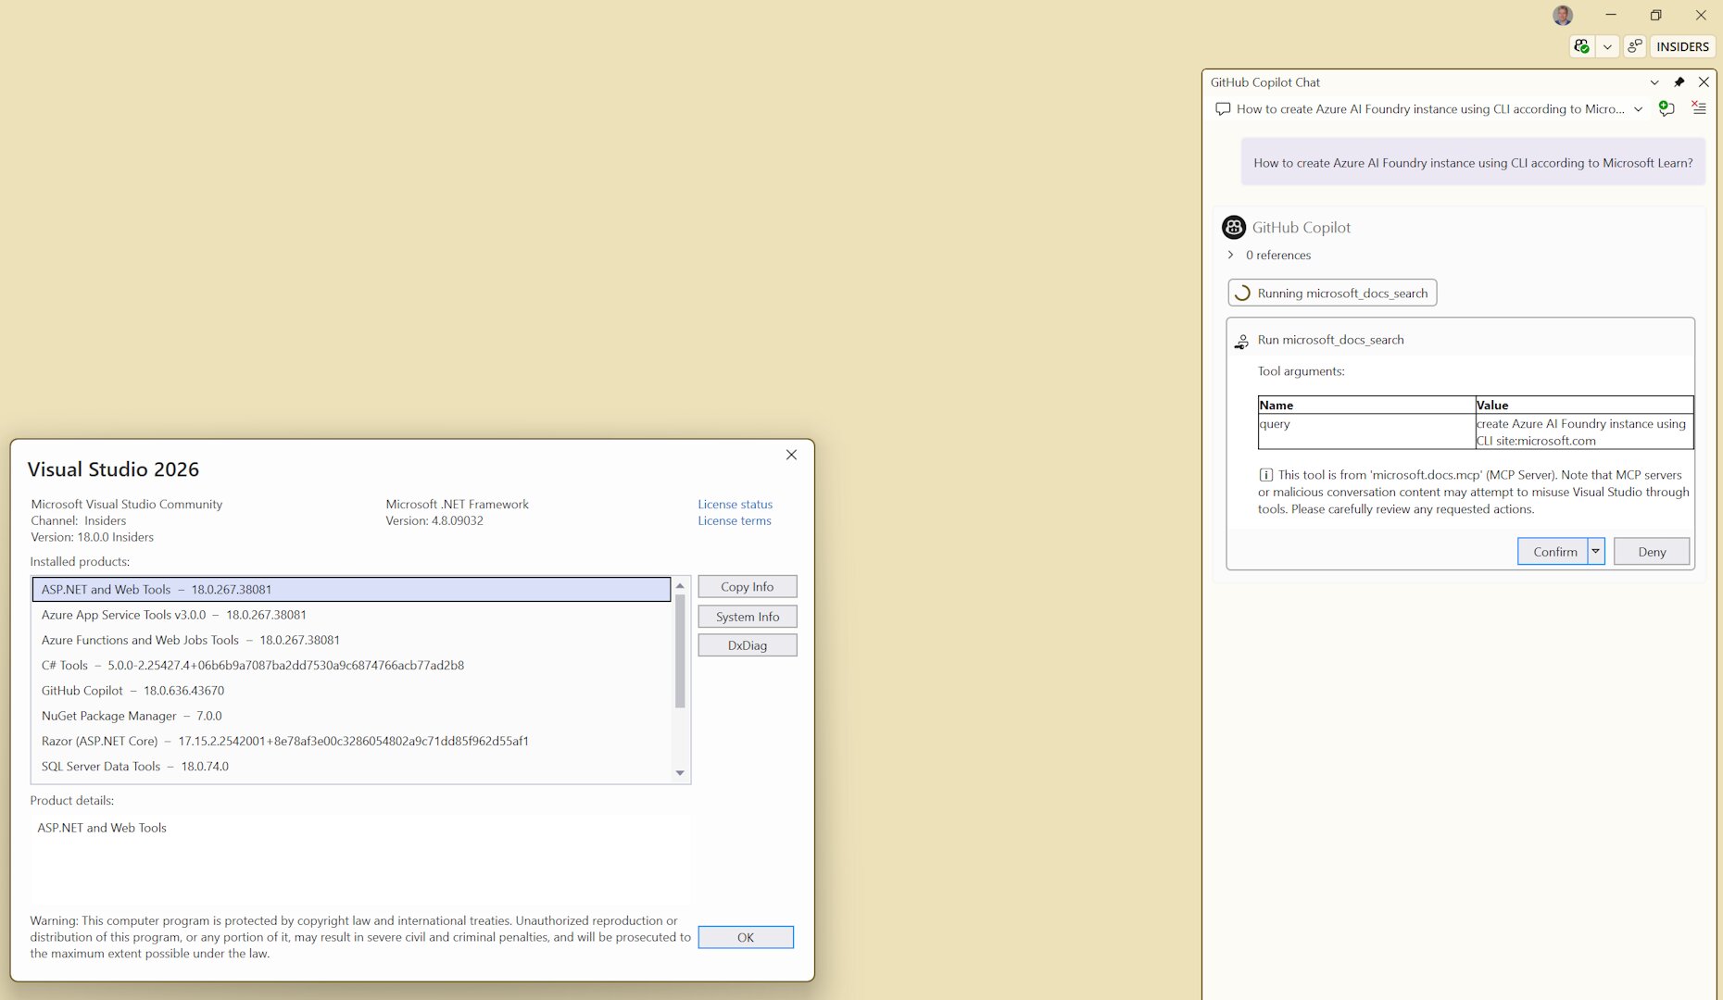Click the send feedback icon near INSIDERS
Viewport: 1723px width, 1000px height.
coord(1634,46)
